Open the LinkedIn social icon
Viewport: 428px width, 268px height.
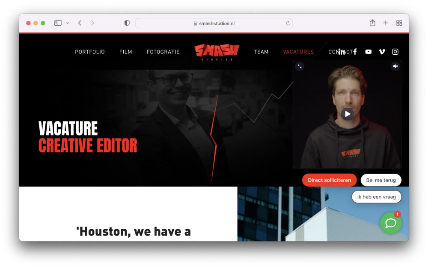(x=342, y=52)
